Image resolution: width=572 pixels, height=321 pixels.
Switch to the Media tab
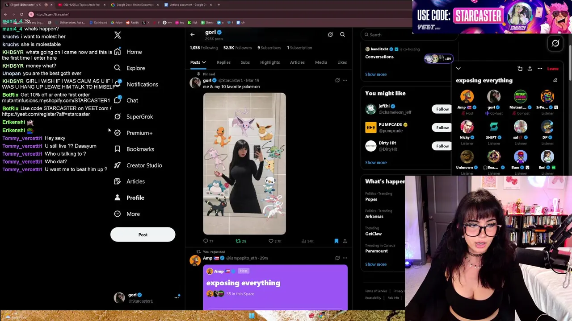321,62
